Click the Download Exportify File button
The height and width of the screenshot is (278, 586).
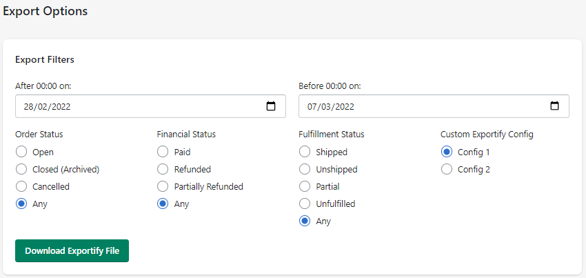click(72, 250)
